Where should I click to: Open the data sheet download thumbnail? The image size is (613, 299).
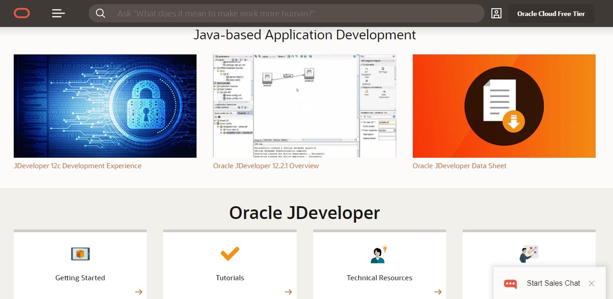[x=504, y=106]
